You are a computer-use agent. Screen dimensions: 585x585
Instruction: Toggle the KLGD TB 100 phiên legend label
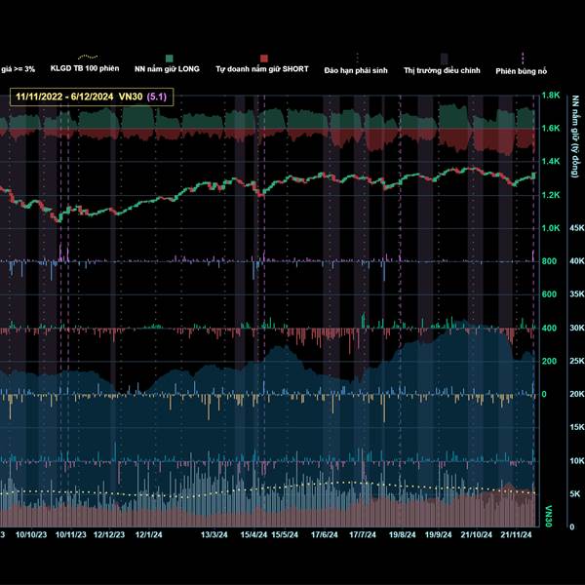click(85, 68)
